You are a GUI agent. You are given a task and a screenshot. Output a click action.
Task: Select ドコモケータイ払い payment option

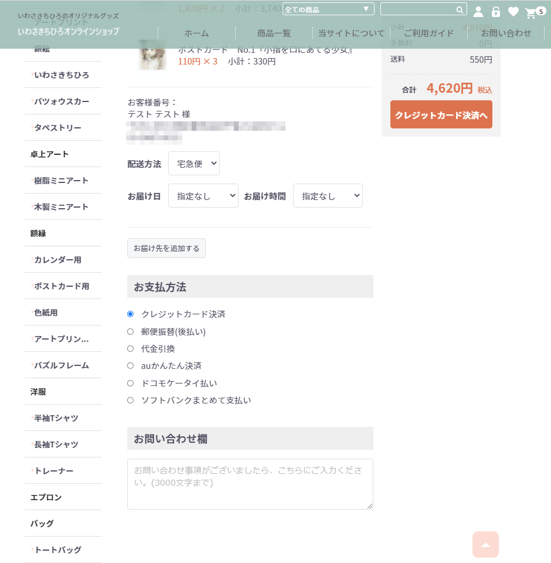click(x=130, y=383)
